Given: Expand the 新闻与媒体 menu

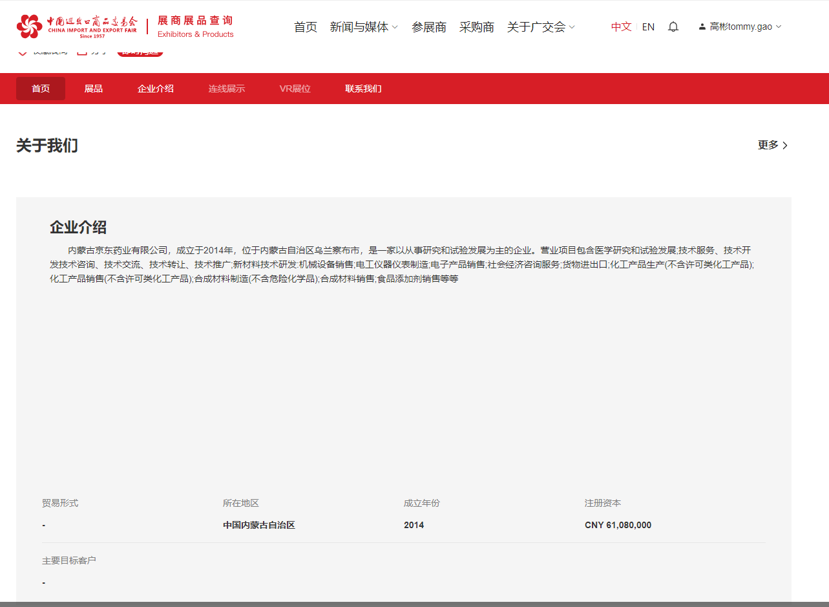Looking at the screenshot, I should pyautogui.click(x=364, y=27).
